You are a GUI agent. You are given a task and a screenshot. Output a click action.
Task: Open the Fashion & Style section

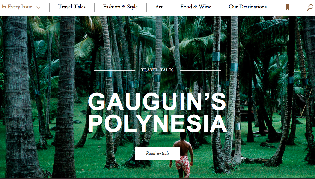(120, 7)
